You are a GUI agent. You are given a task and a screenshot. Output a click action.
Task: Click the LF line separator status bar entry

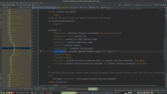[127, 91]
